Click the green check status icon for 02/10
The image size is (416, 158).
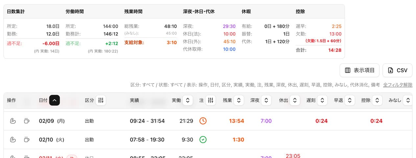[x=203, y=140]
